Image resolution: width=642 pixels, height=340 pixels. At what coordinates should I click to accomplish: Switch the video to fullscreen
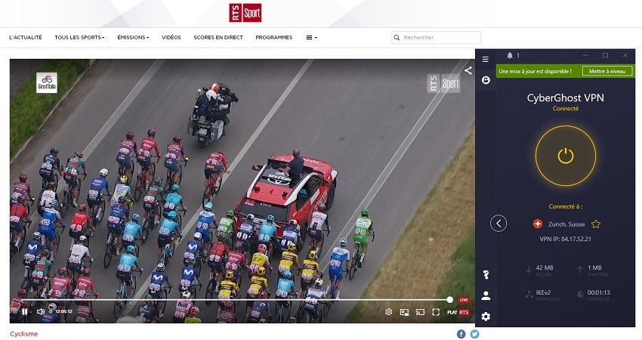coord(436,312)
